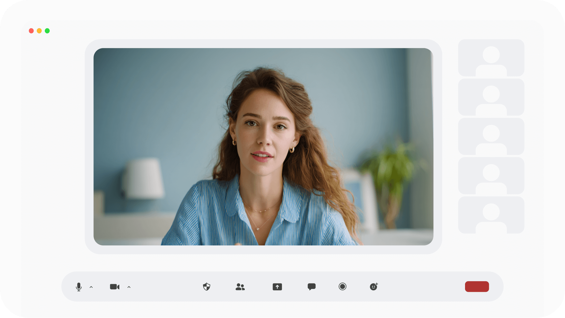Image resolution: width=565 pixels, height=318 pixels.
Task: Minimize window with yellow dot button
Action: click(x=39, y=31)
